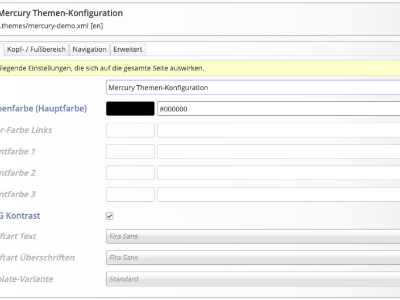Open the Farbe Links color swatch

click(x=130, y=130)
